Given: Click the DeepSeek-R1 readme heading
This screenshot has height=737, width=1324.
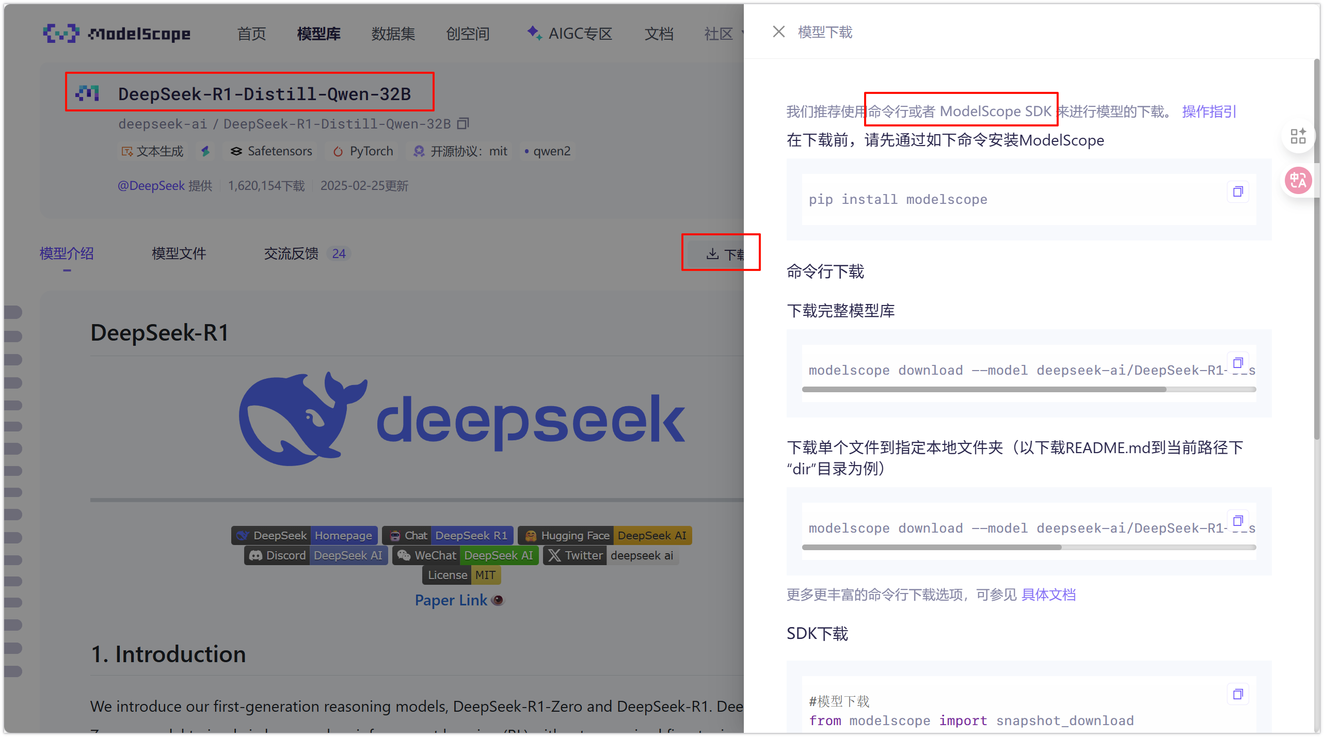Looking at the screenshot, I should [159, 332].
